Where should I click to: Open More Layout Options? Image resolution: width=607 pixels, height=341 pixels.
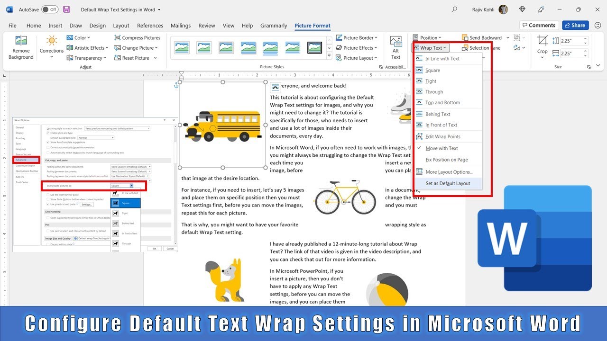(448, 172)
